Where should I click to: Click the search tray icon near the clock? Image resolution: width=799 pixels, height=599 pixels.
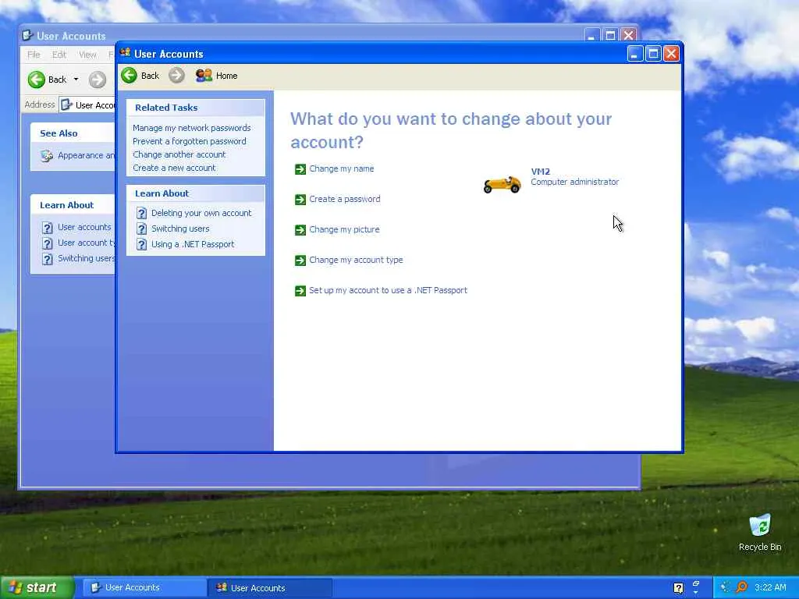741,587
